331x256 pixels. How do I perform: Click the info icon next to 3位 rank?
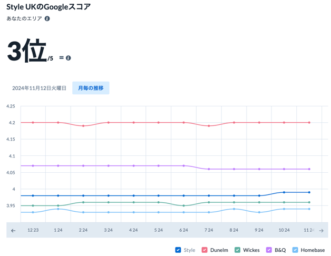tap(68, 58)
